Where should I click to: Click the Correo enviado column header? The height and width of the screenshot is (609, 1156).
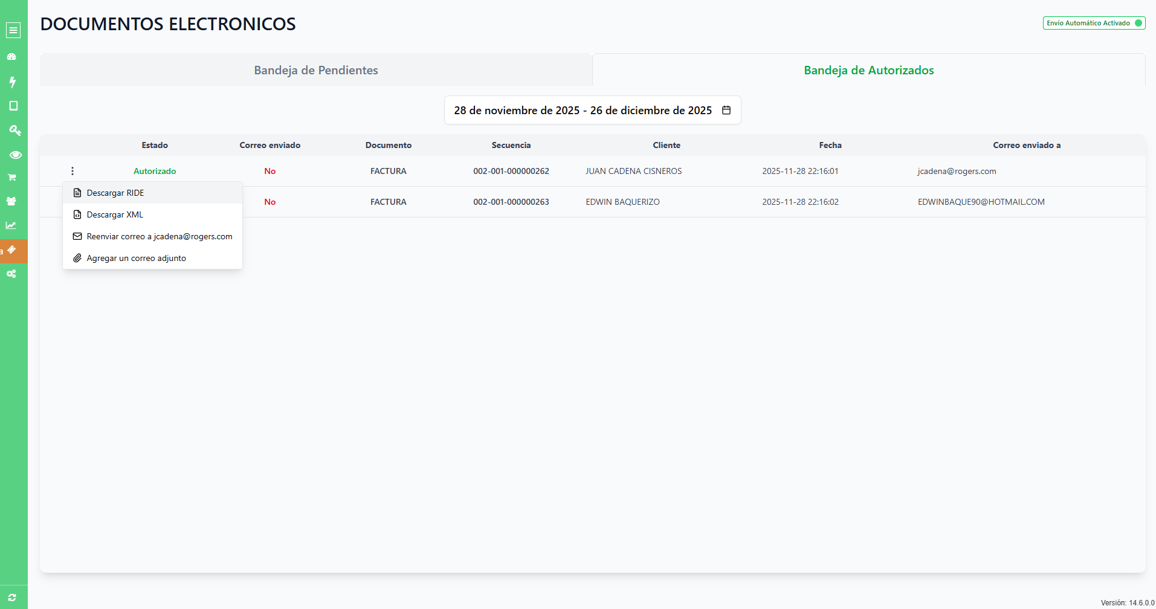coord(270,145)
